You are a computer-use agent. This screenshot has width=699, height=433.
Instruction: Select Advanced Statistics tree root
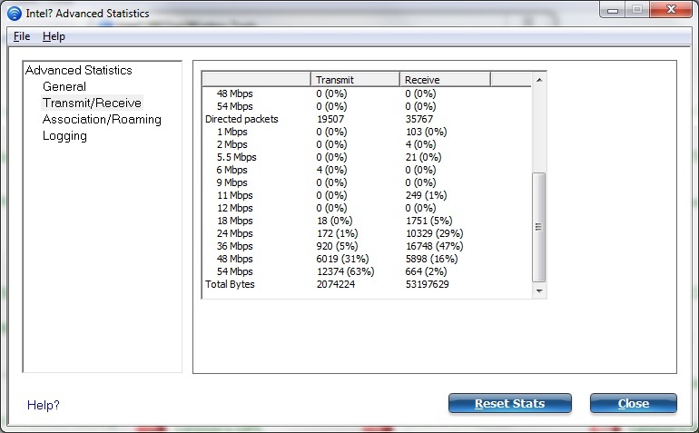[79, 70]
